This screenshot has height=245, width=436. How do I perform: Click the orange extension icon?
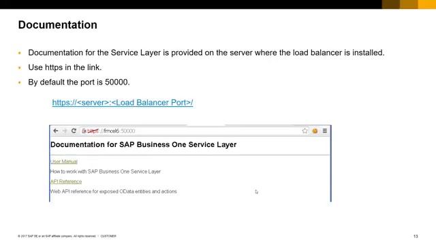[315, 131]
